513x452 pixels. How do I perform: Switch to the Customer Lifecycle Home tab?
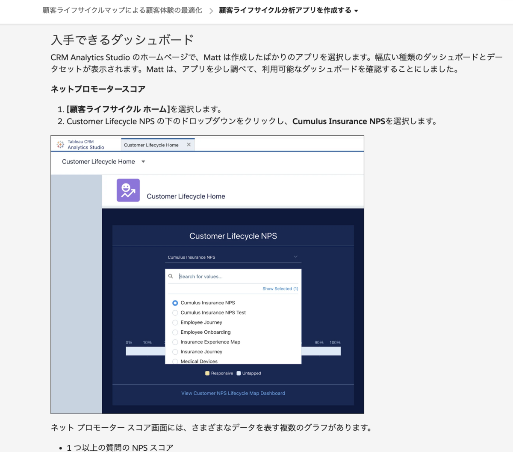(151, 145)
